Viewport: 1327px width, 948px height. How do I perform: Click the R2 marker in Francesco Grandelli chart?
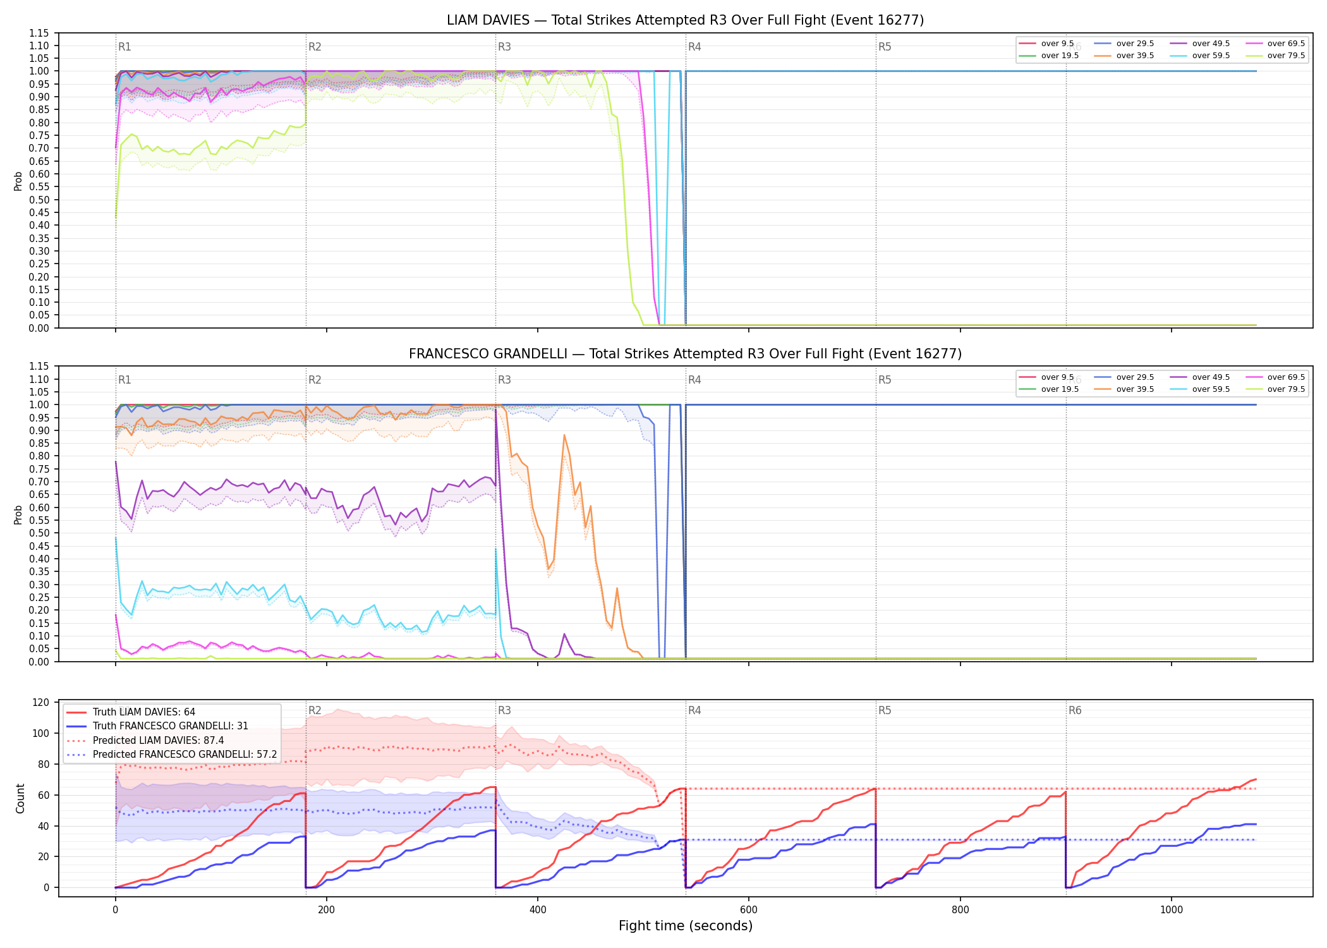click(x=315, y=380)
